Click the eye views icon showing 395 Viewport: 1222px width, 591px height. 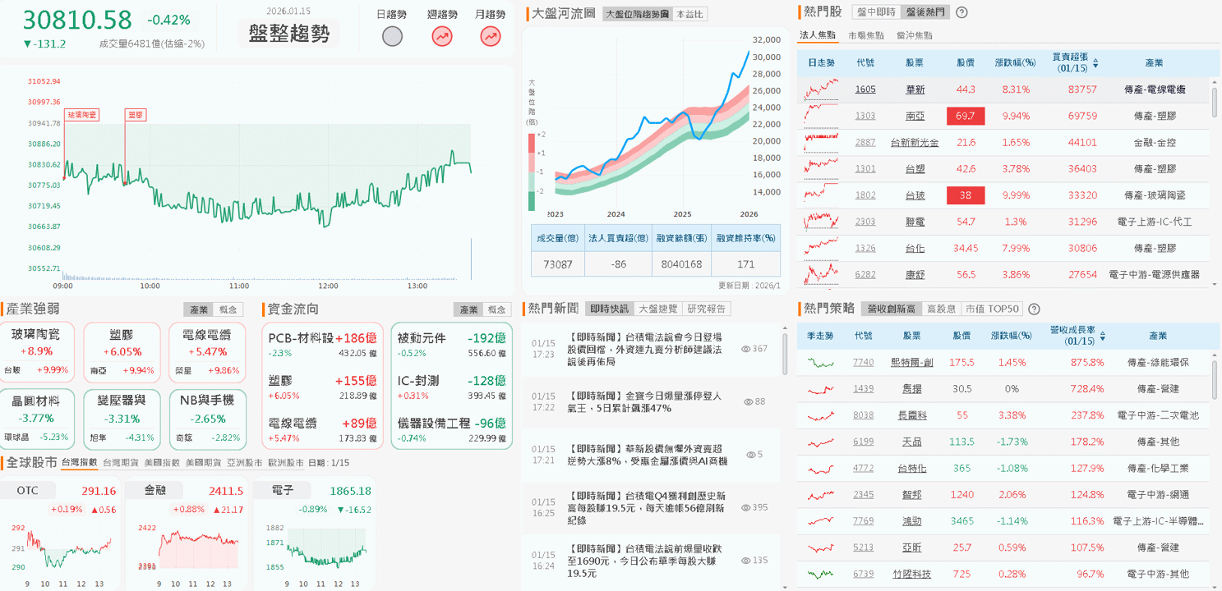[746, 507]
